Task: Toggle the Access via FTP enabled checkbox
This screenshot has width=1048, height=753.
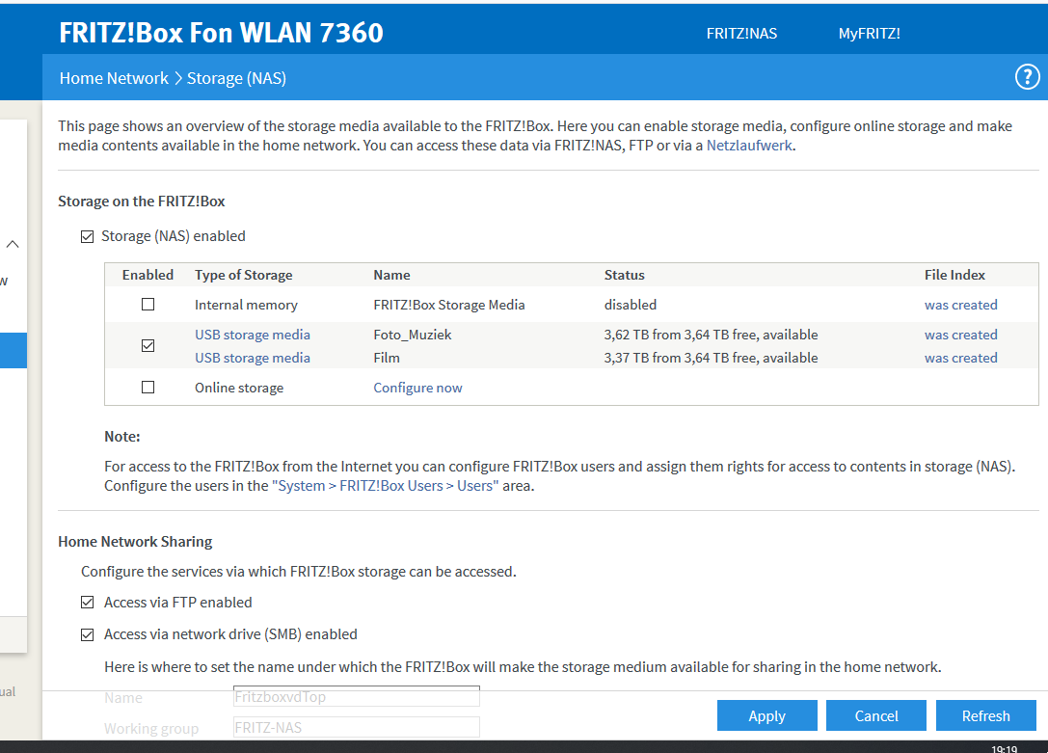Action: coord(88,603)
